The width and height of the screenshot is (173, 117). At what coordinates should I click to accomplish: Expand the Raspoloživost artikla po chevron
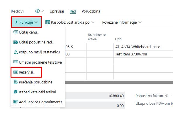[x=93, y=22]
